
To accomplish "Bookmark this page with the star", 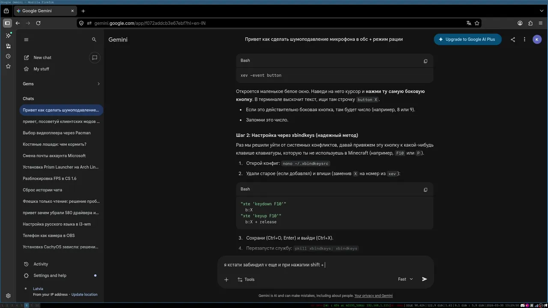I will click(x=477, y=23).
